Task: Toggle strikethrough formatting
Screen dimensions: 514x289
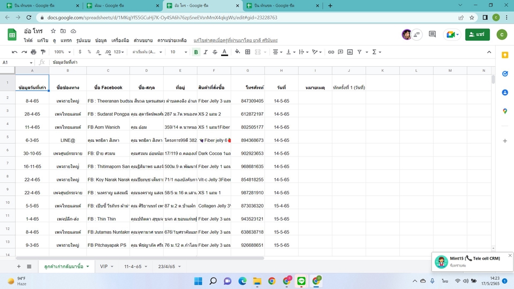Action: [x=215, y=52]
